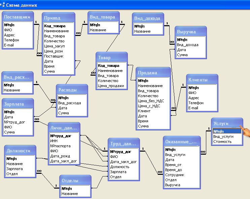Click the Цена_закуп field in Приход
The width and height of the screenshot is (250, 199).
(59, 46)
